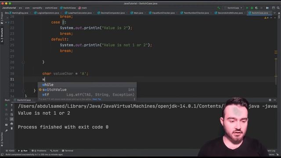
Task: Rerun program with Run panel green arrow
Action: [x=6, y=105]
